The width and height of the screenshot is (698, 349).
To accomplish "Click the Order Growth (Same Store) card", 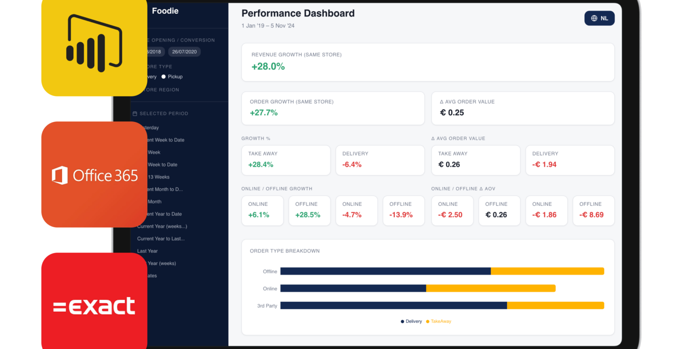I will (332, 108).
